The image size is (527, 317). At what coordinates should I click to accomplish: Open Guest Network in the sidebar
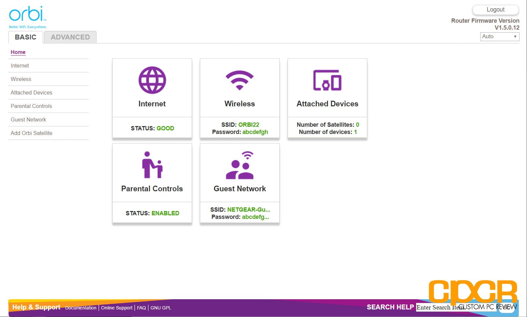click(x=28, y=119)
